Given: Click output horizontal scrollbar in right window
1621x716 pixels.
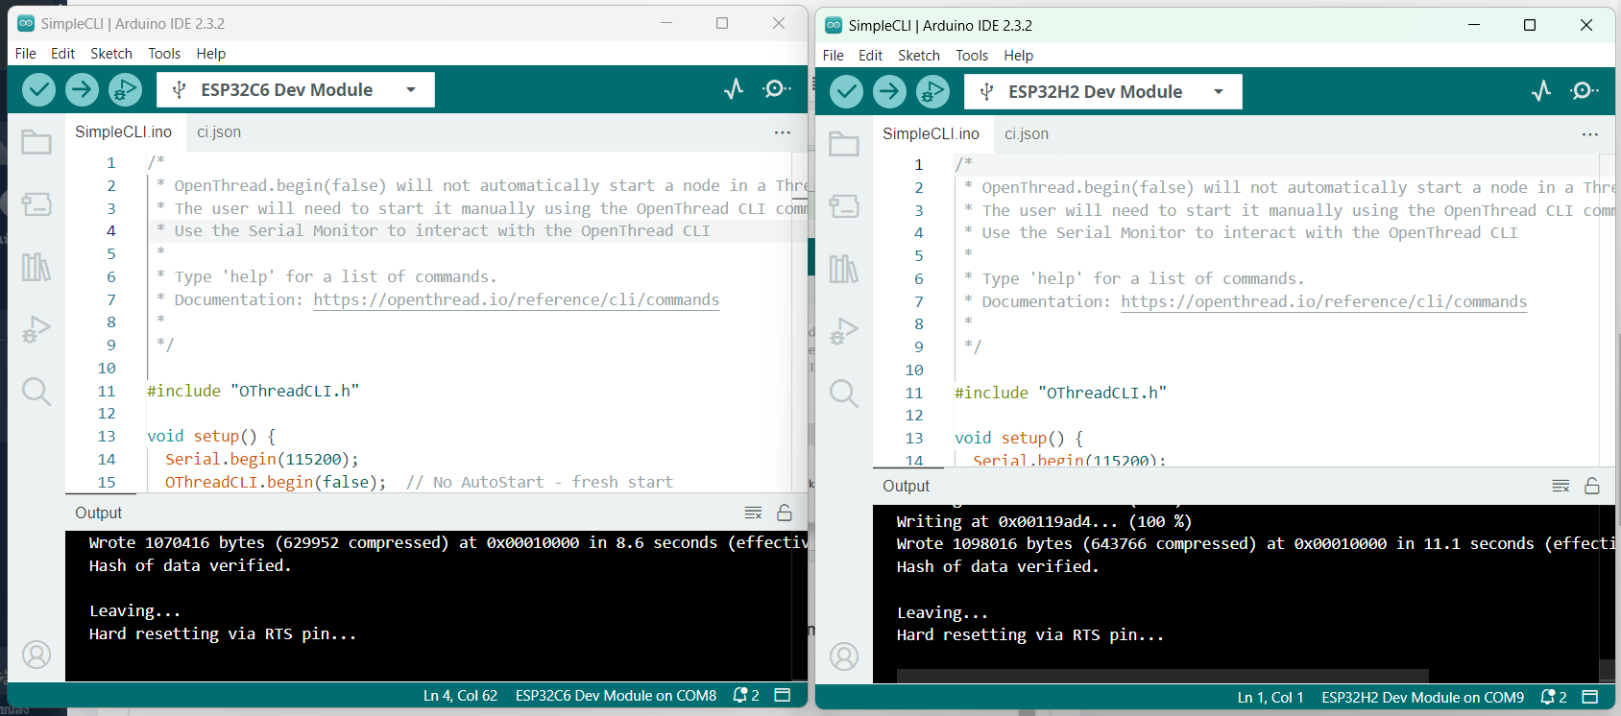Looking at the screenshot, I should (x=1162, y=676).
